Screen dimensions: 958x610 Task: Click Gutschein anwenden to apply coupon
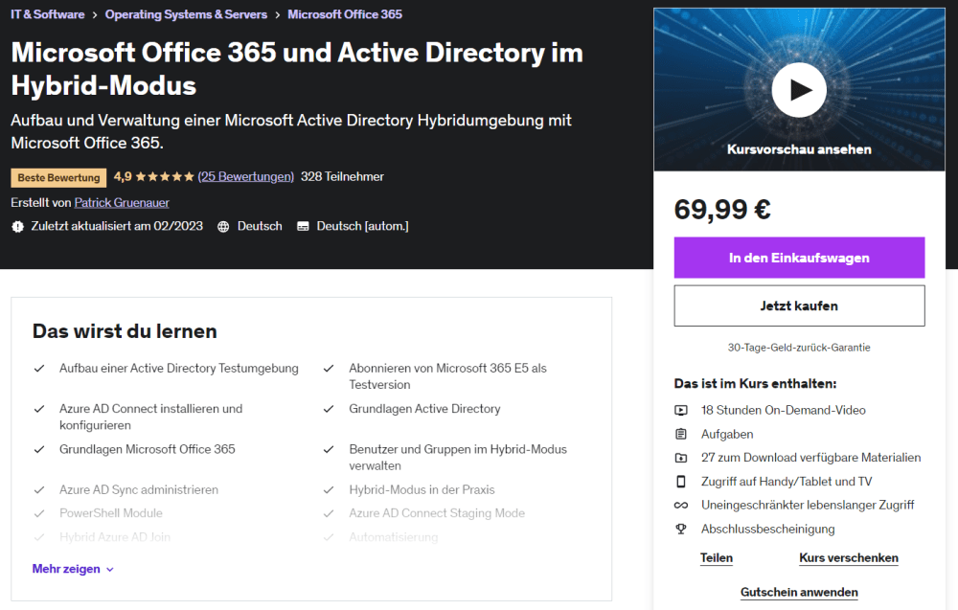[x=799, y=592]
